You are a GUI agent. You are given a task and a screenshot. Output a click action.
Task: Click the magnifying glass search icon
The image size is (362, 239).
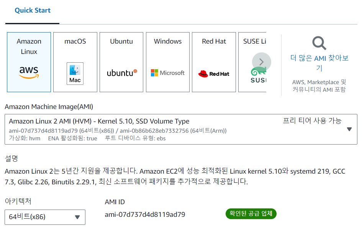pyautogui.click(x=319, y=43)
